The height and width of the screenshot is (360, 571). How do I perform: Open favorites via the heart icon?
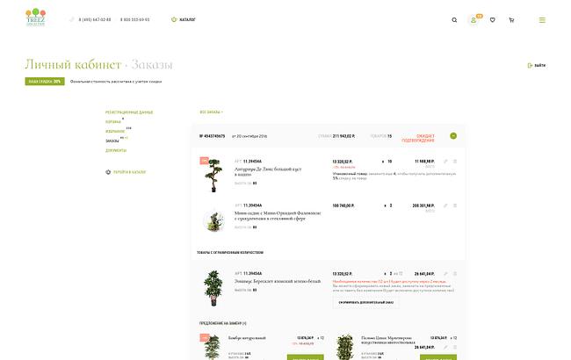[493, 19]
